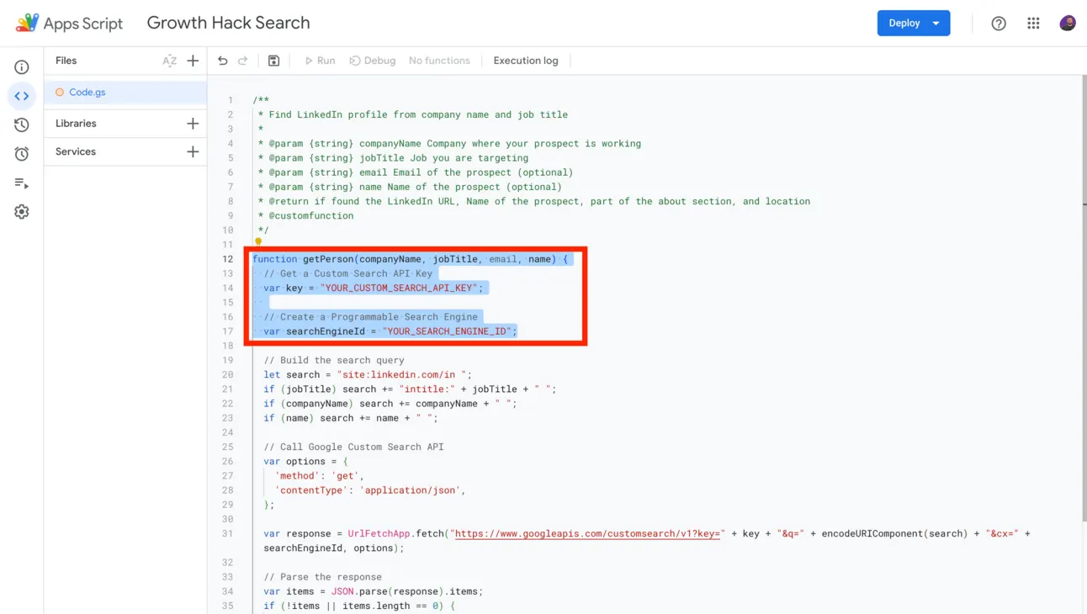This screenshot has height=614, width=1087.
Task: Click the @customfunction comment tag
Action: coord(311,216)
